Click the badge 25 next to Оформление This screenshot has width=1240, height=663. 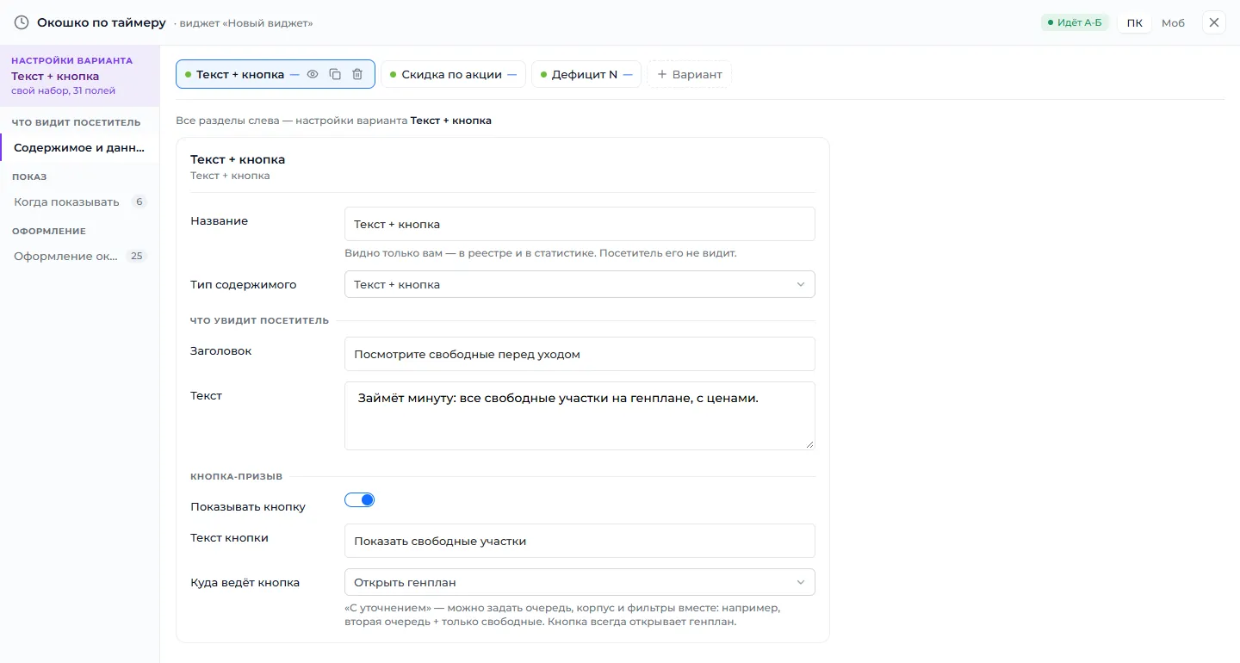point(136,257)
